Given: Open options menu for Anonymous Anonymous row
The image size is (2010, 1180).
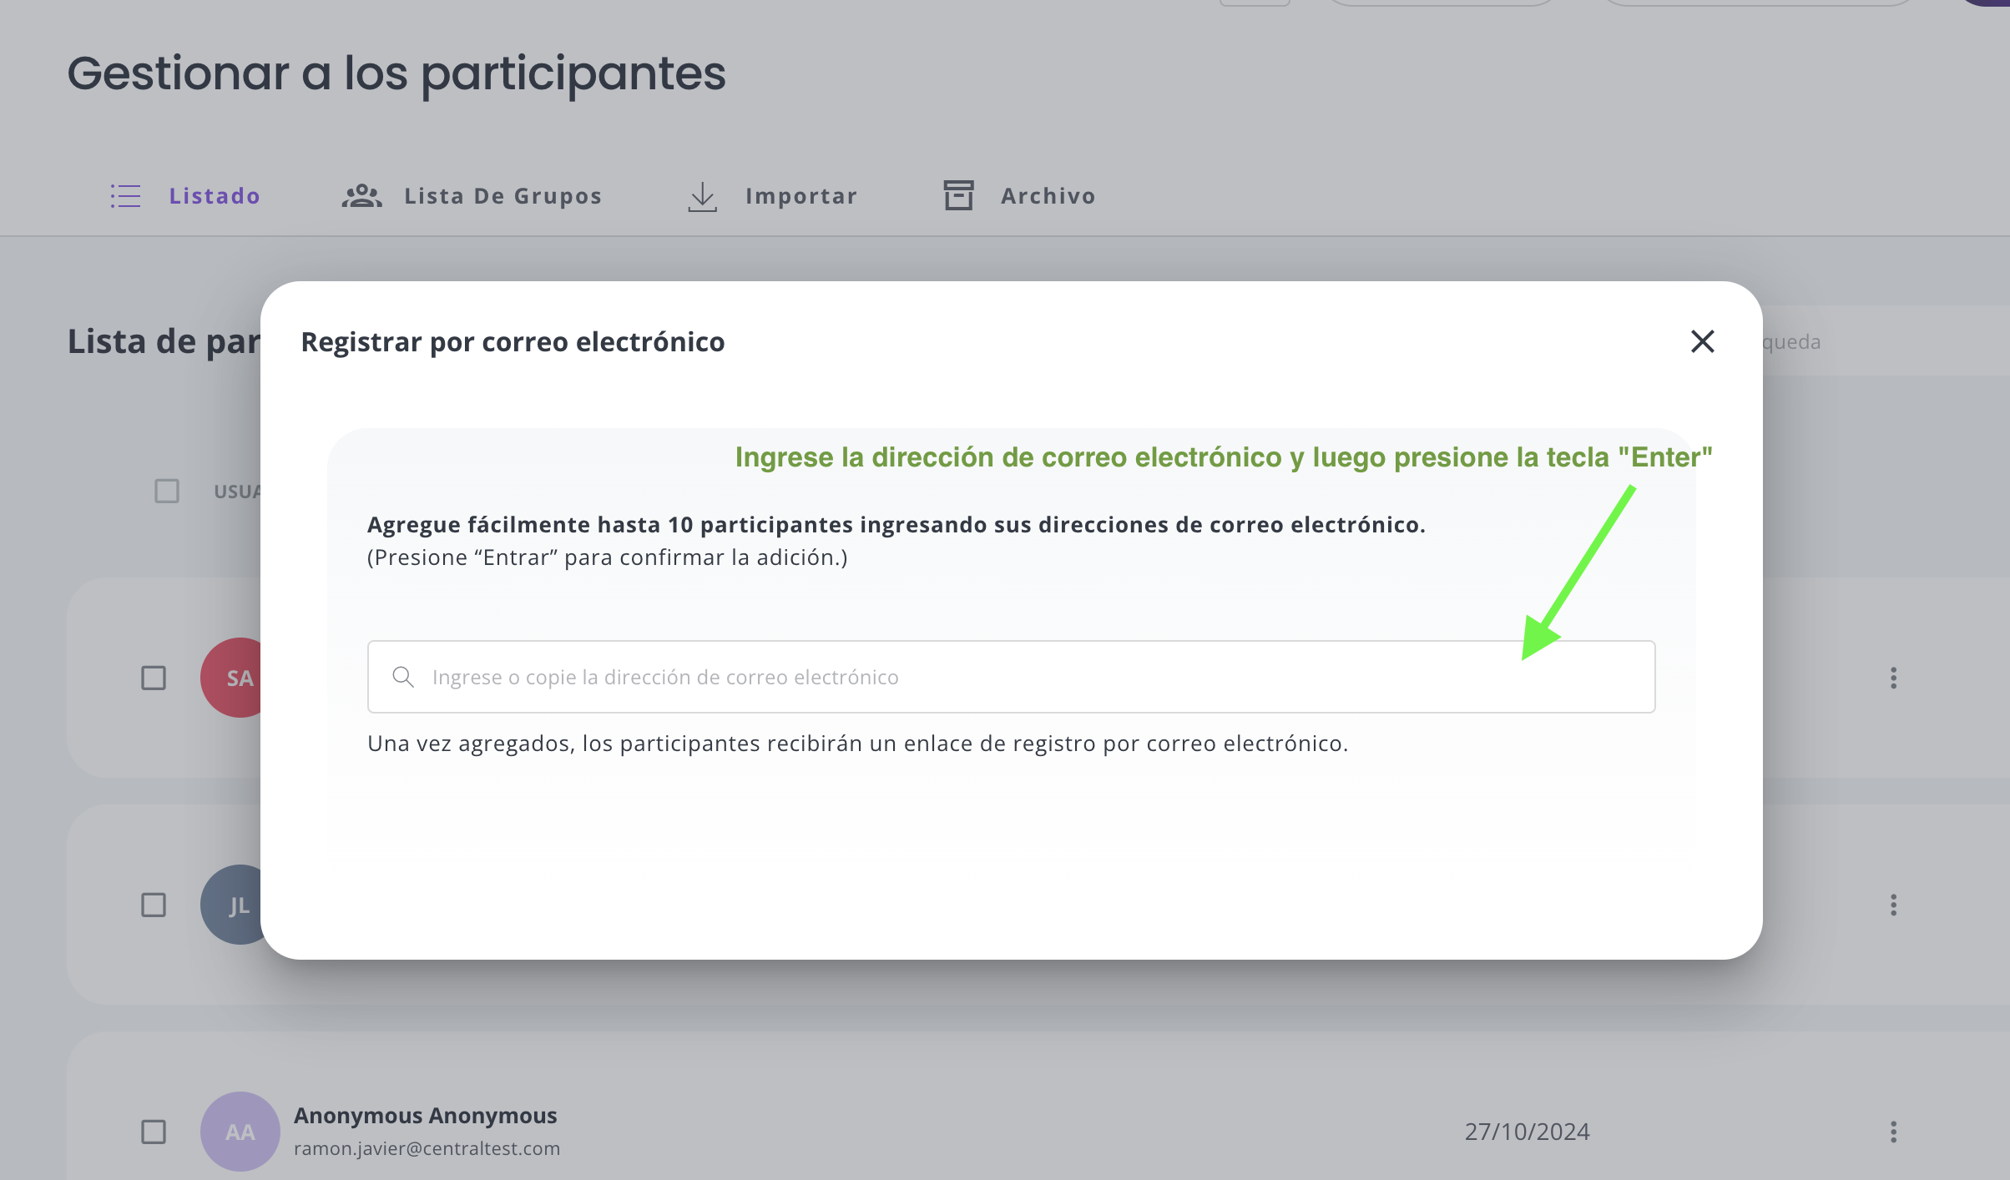Looking at the screenshot, I should 1893,1132.
